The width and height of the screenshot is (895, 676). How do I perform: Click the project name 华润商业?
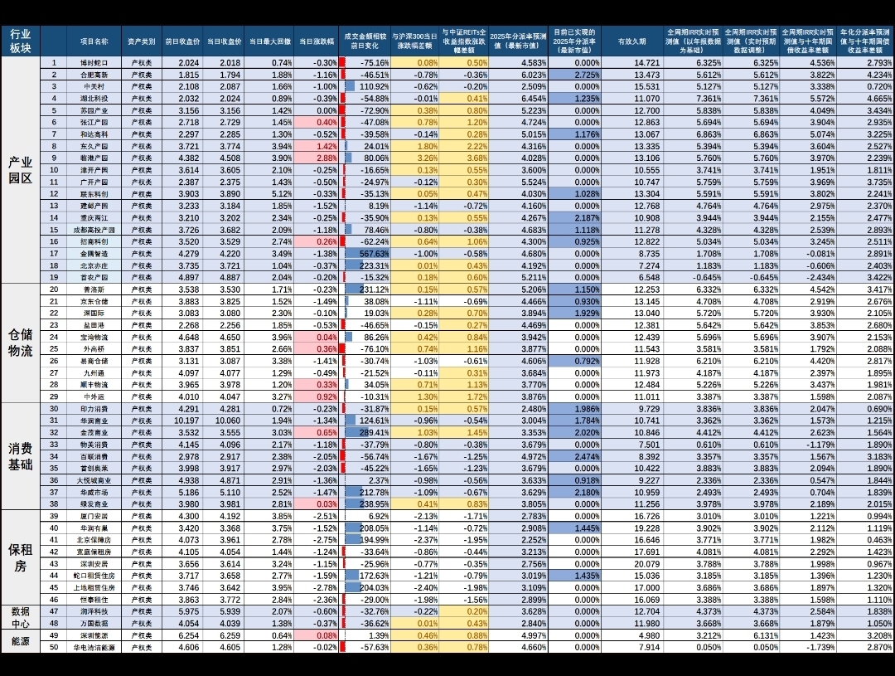[94, 421]
